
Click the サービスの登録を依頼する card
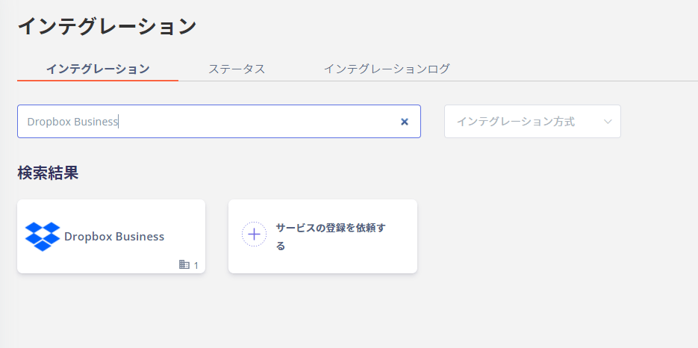[x=322, y=236]
